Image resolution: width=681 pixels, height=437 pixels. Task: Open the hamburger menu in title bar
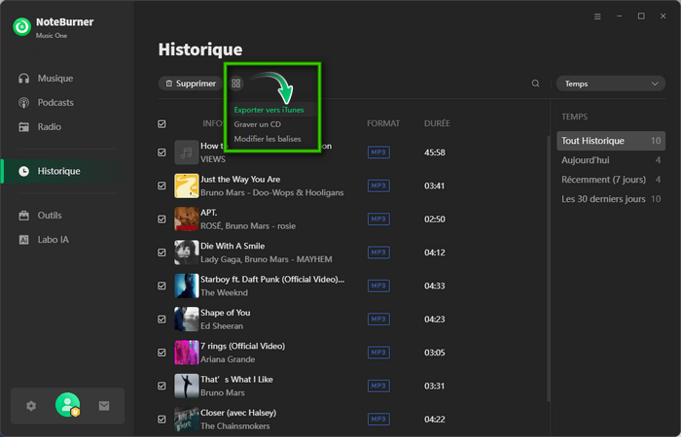point(597,17)
